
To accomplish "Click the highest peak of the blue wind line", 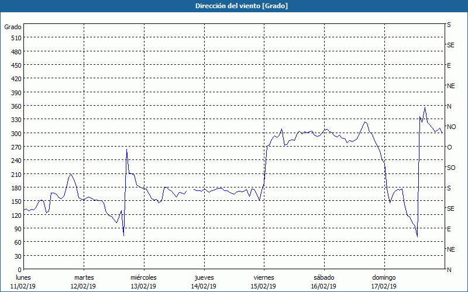I will click(x=425, y=107).
